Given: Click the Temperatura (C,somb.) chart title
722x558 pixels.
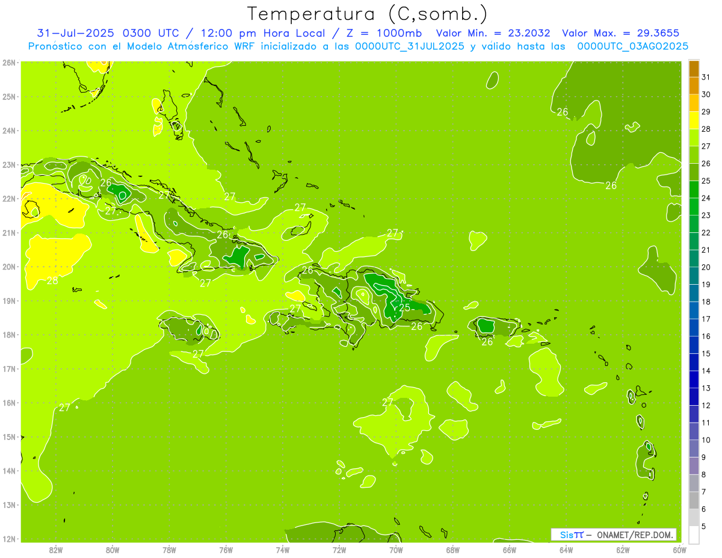Looking at the screenshot, I should 368,13.
